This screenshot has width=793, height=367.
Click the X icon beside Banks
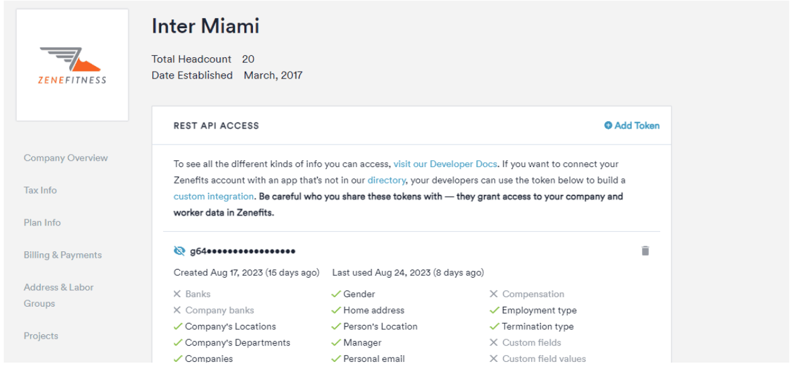point(177,294)
